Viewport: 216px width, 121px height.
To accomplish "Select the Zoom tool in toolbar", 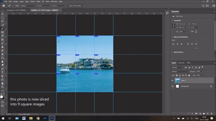I will pos(2,87).
